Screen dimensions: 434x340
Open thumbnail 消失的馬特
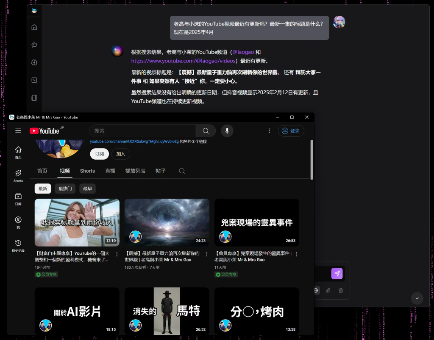tap(167, 311)
